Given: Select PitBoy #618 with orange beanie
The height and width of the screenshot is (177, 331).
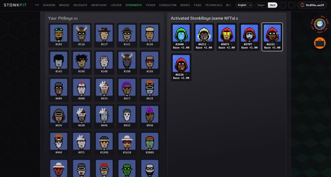Looking at the screenshot, I should tap(149, 89).
